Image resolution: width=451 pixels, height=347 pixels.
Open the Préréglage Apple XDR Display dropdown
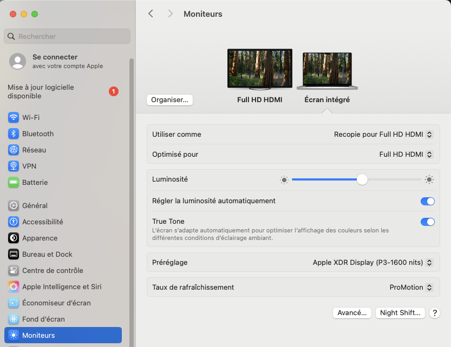coord(373,263)
